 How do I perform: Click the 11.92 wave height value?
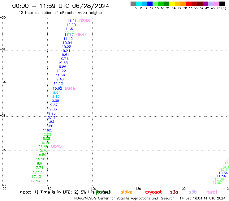coord(50,122)
